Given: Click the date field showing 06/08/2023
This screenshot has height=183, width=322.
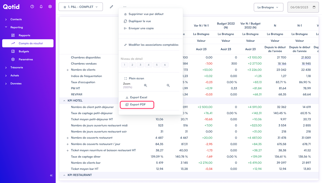Looking at the screenshot, I should [x=299, y=7].
